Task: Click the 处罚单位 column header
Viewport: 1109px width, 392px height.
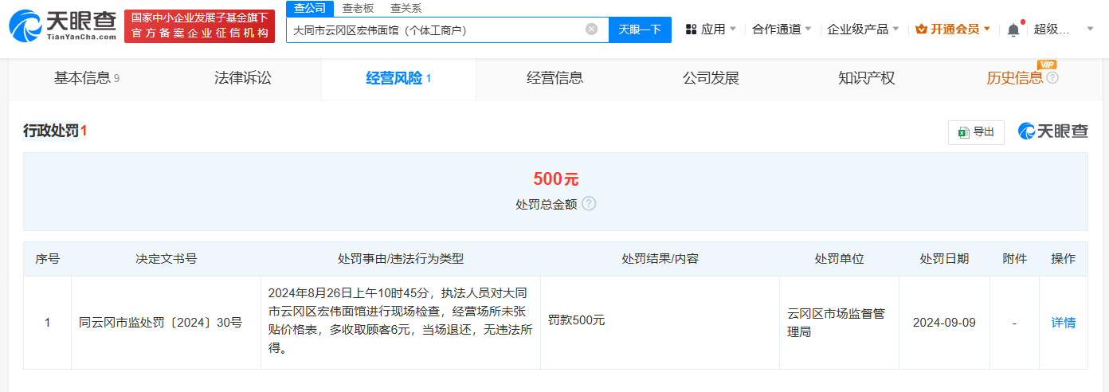Action: click(x=839, y=259)
